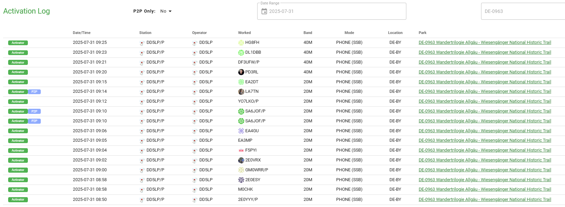Open the P2P Only dropdown
565x207 pixels.
click(166, 11)
